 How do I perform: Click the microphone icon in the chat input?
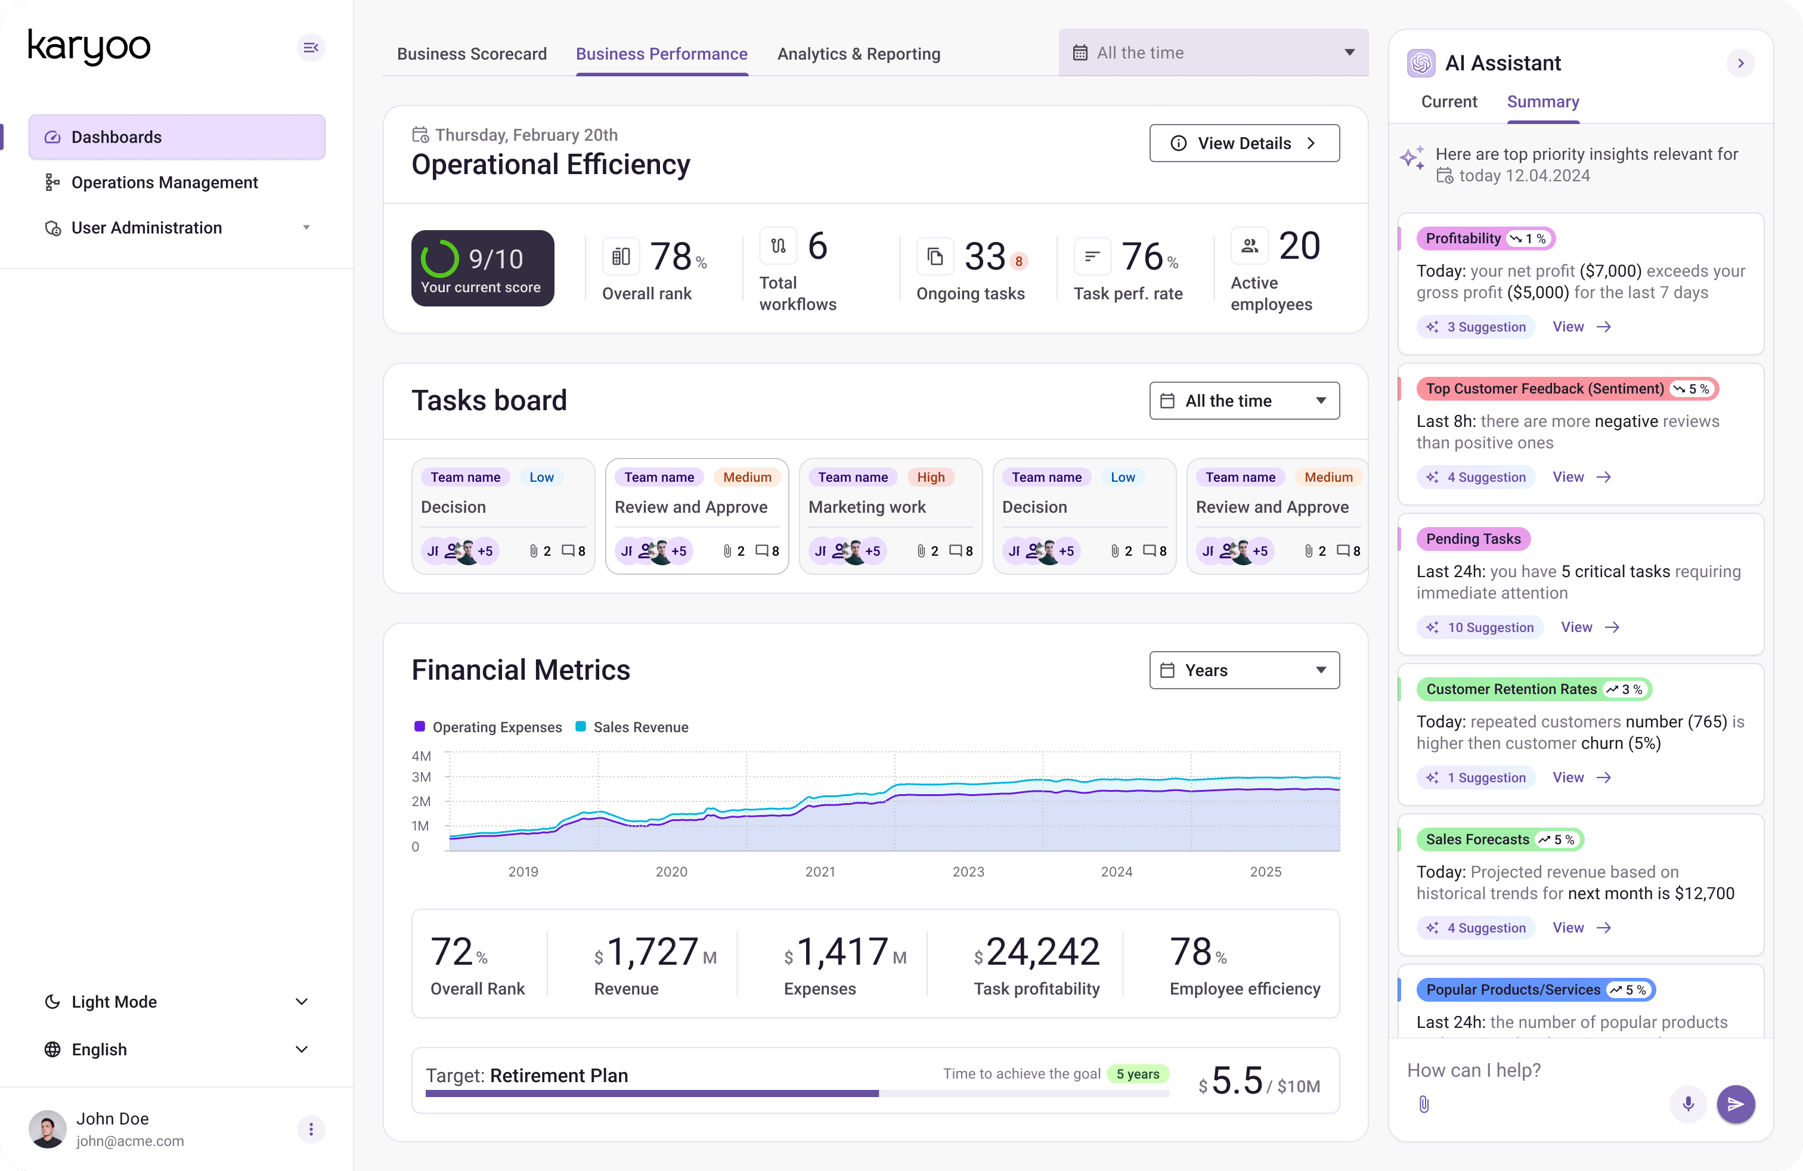click(1688, 1104)
